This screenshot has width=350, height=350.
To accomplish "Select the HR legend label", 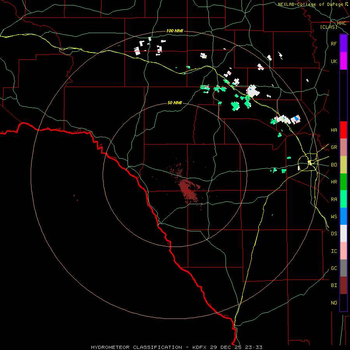I will [334, 182].
